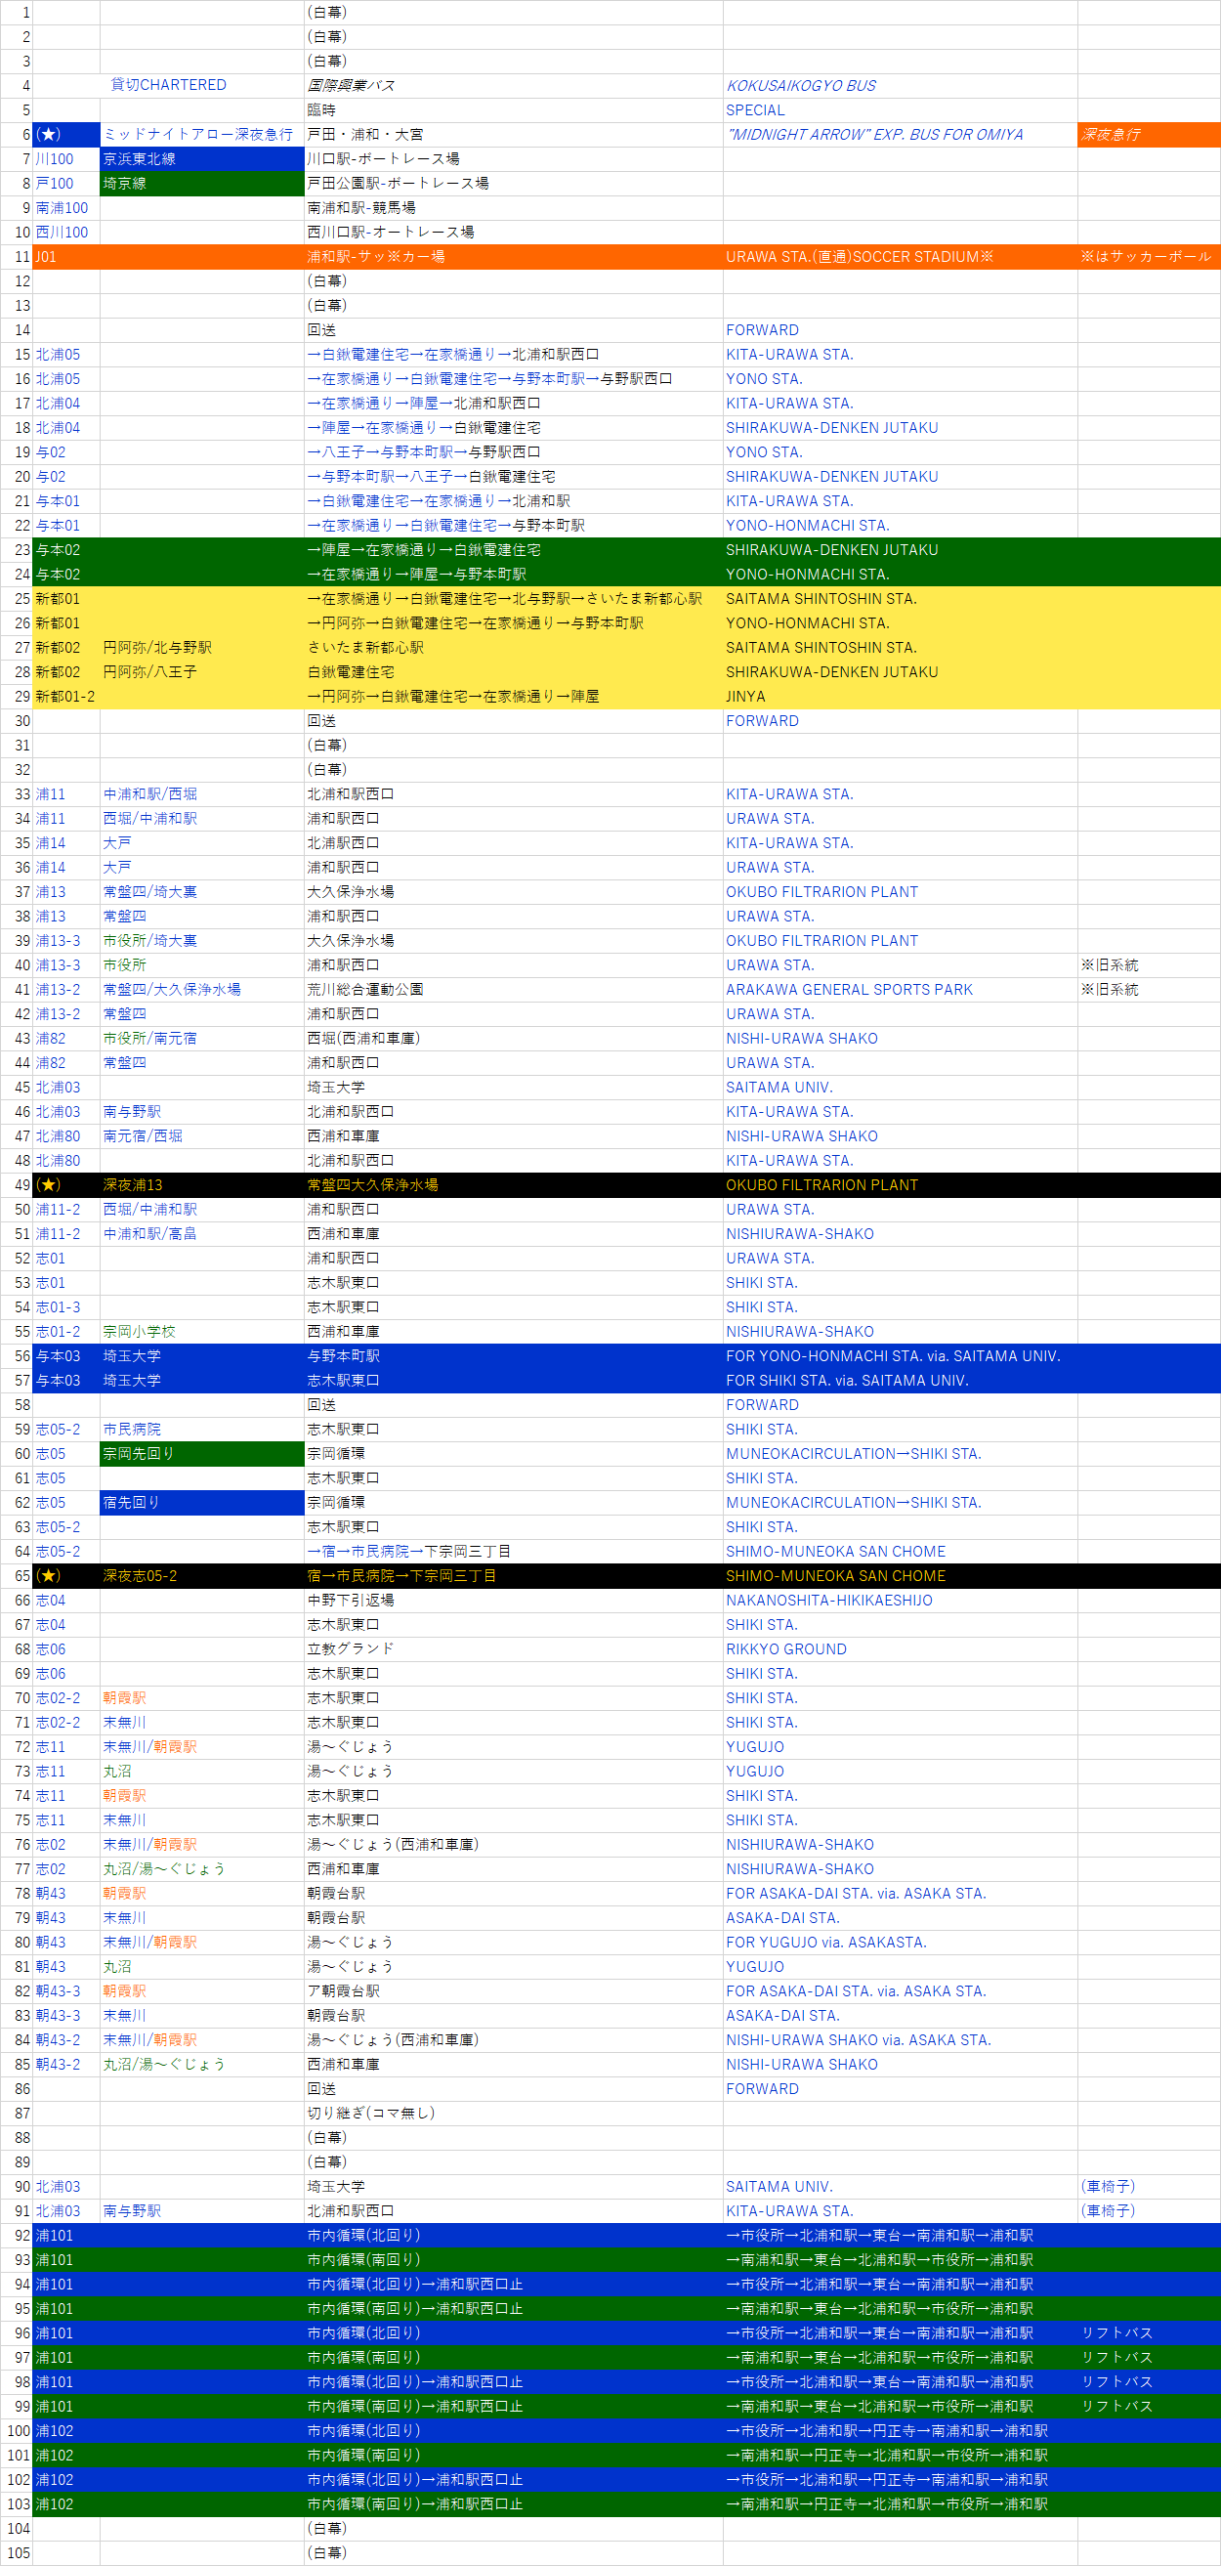Click row header 100
Viewport: 1221px width, 2566px height.
coord(17,2430)
